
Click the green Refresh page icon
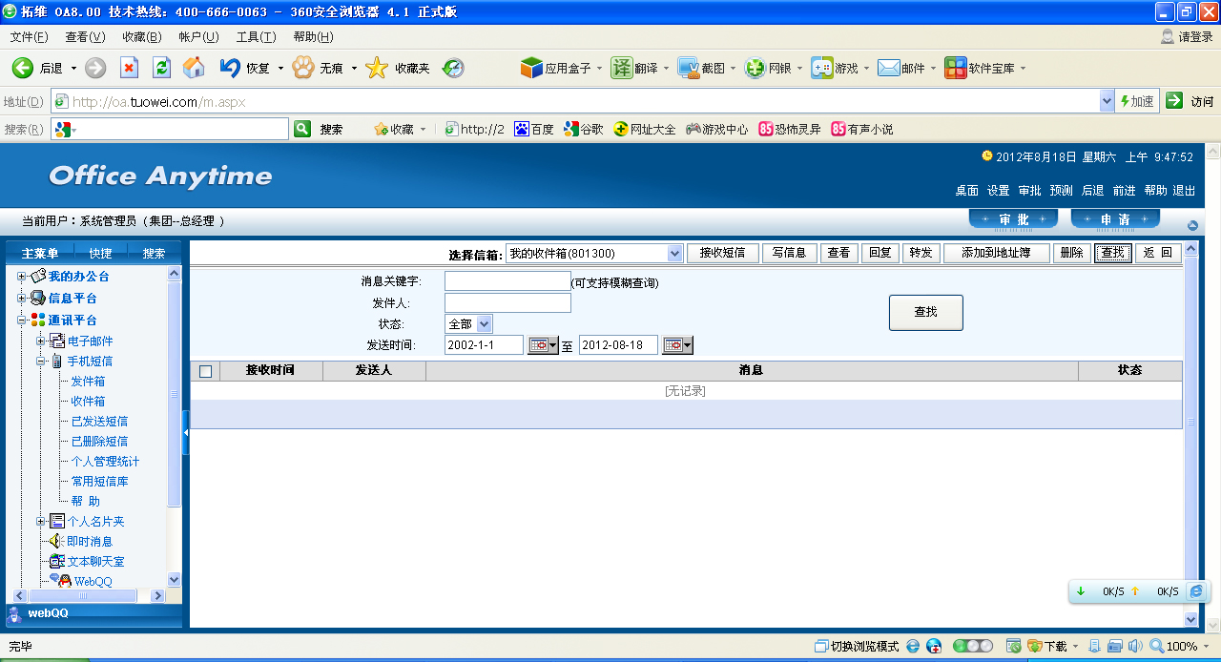click(x=161, y=68)
